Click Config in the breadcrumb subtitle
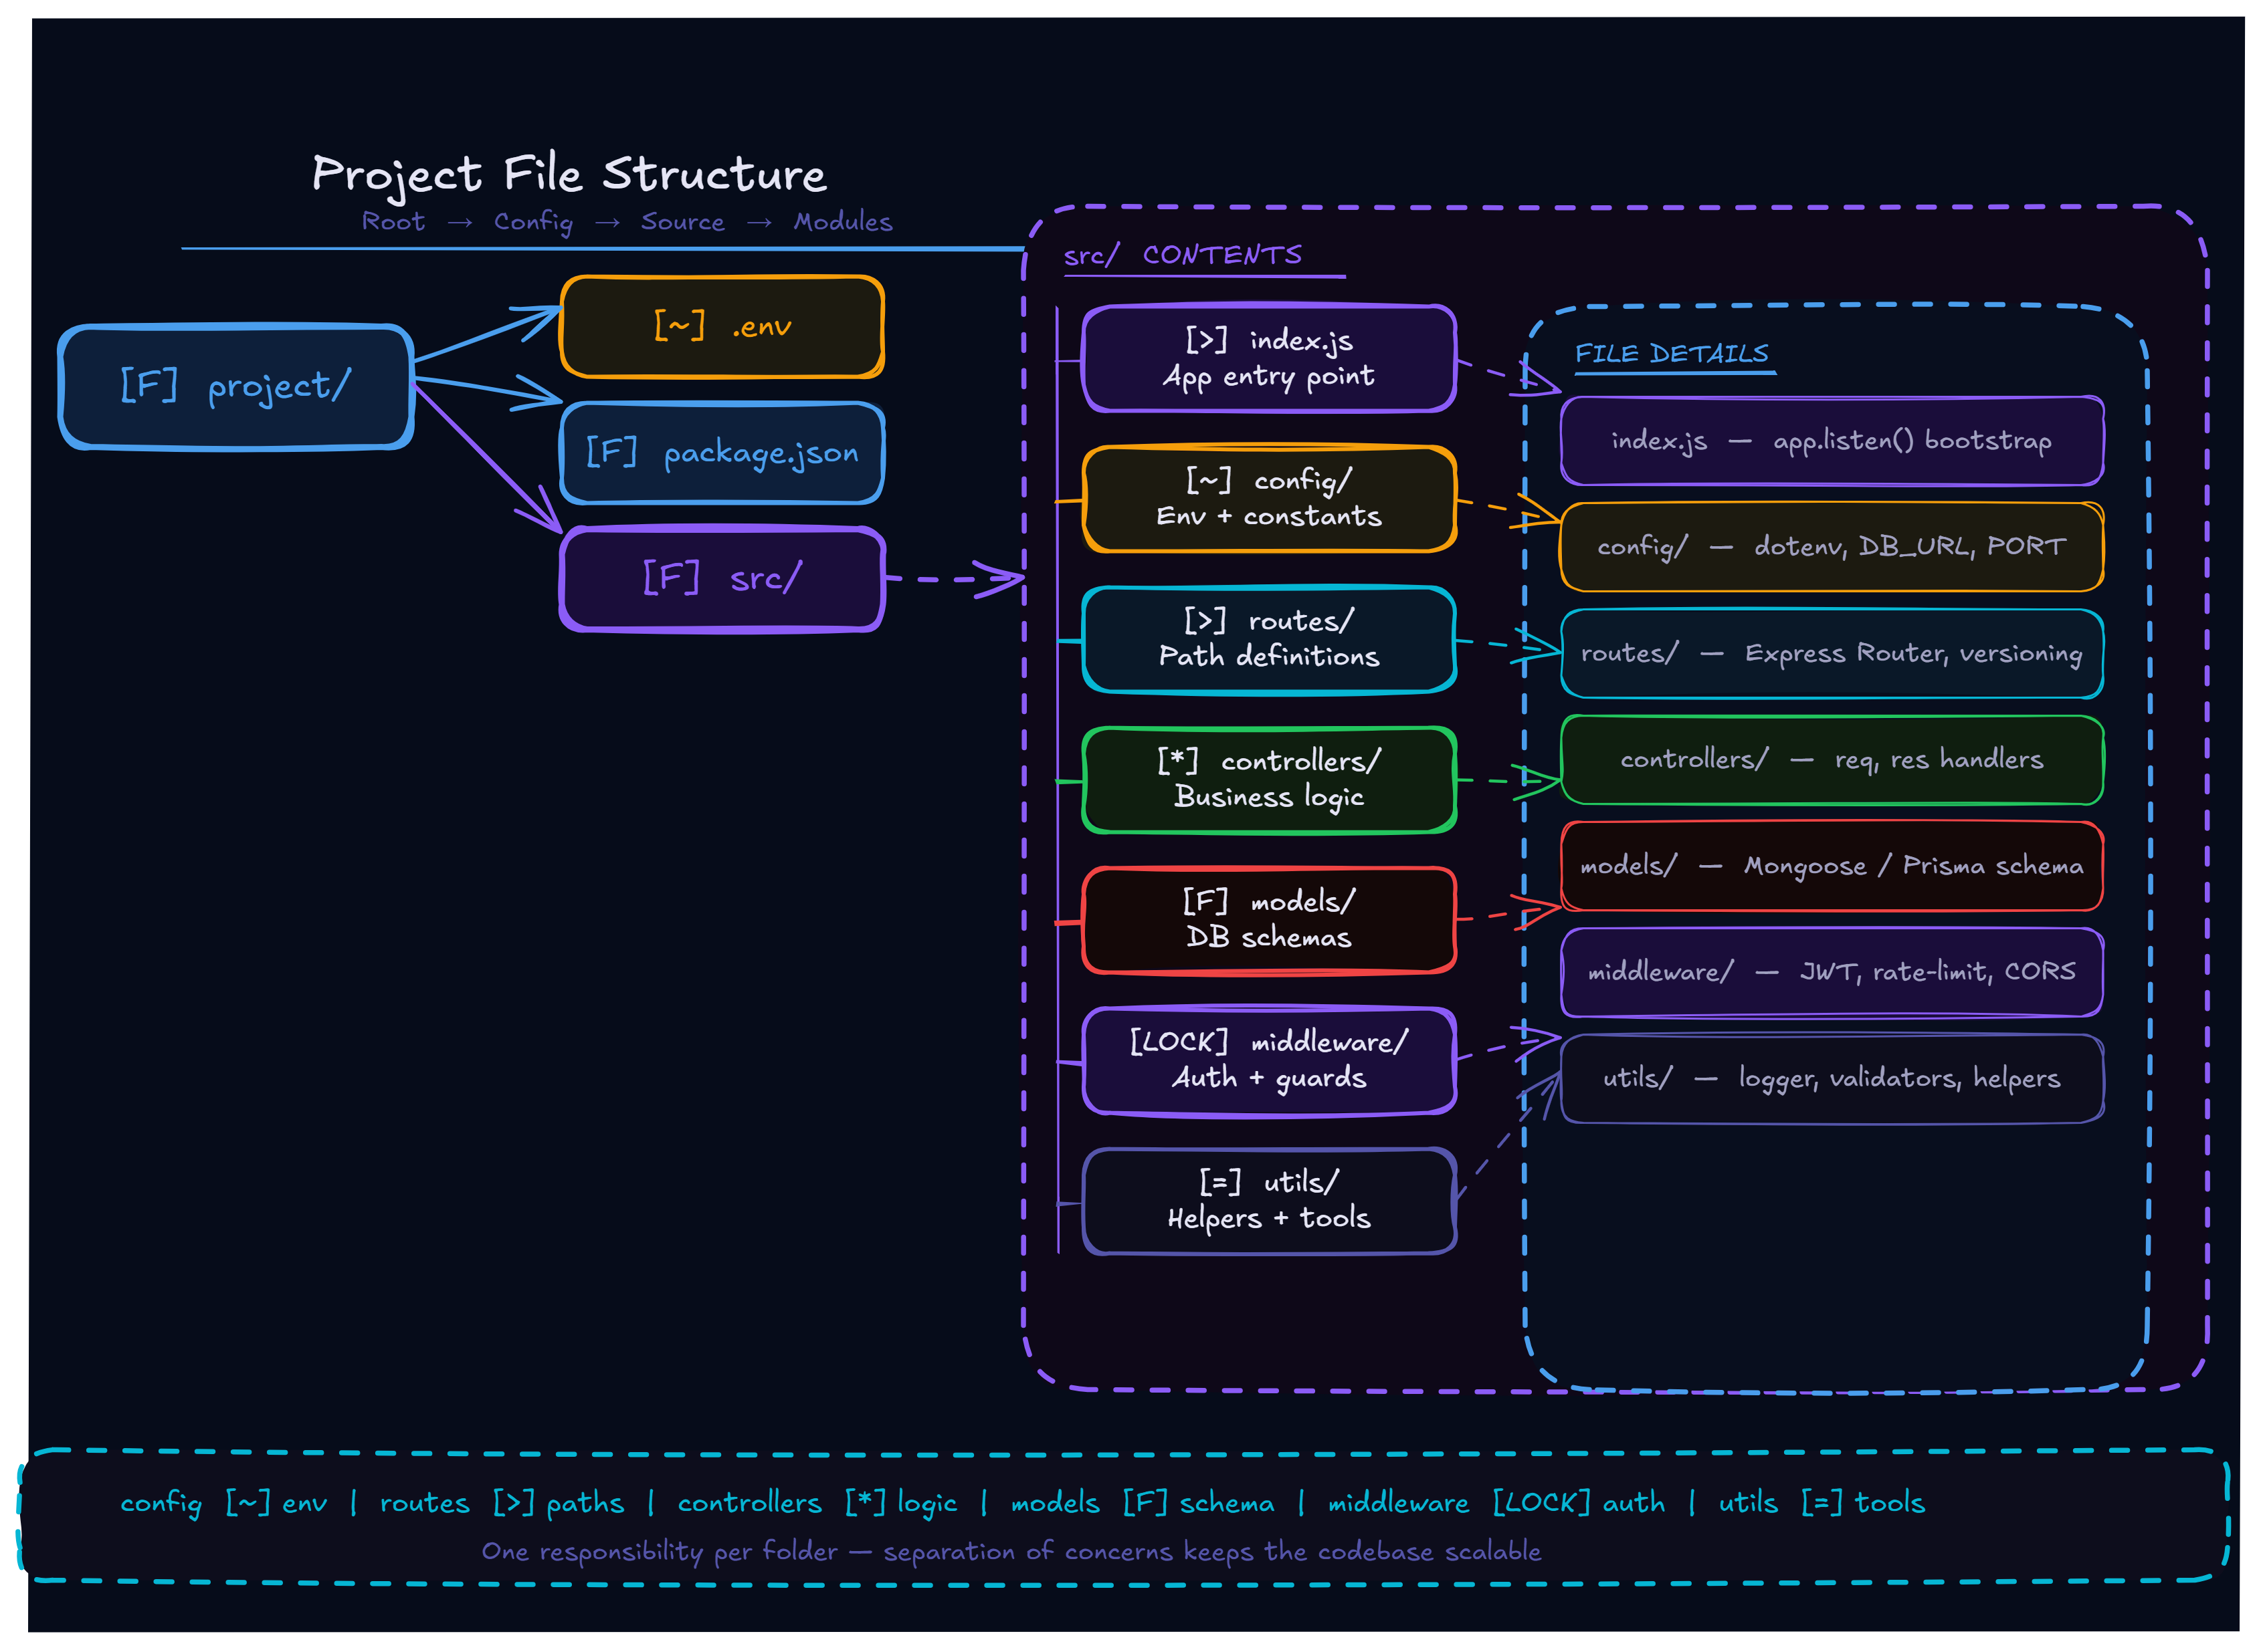Screen dimensions: 2261x1652 click(533, 222)
